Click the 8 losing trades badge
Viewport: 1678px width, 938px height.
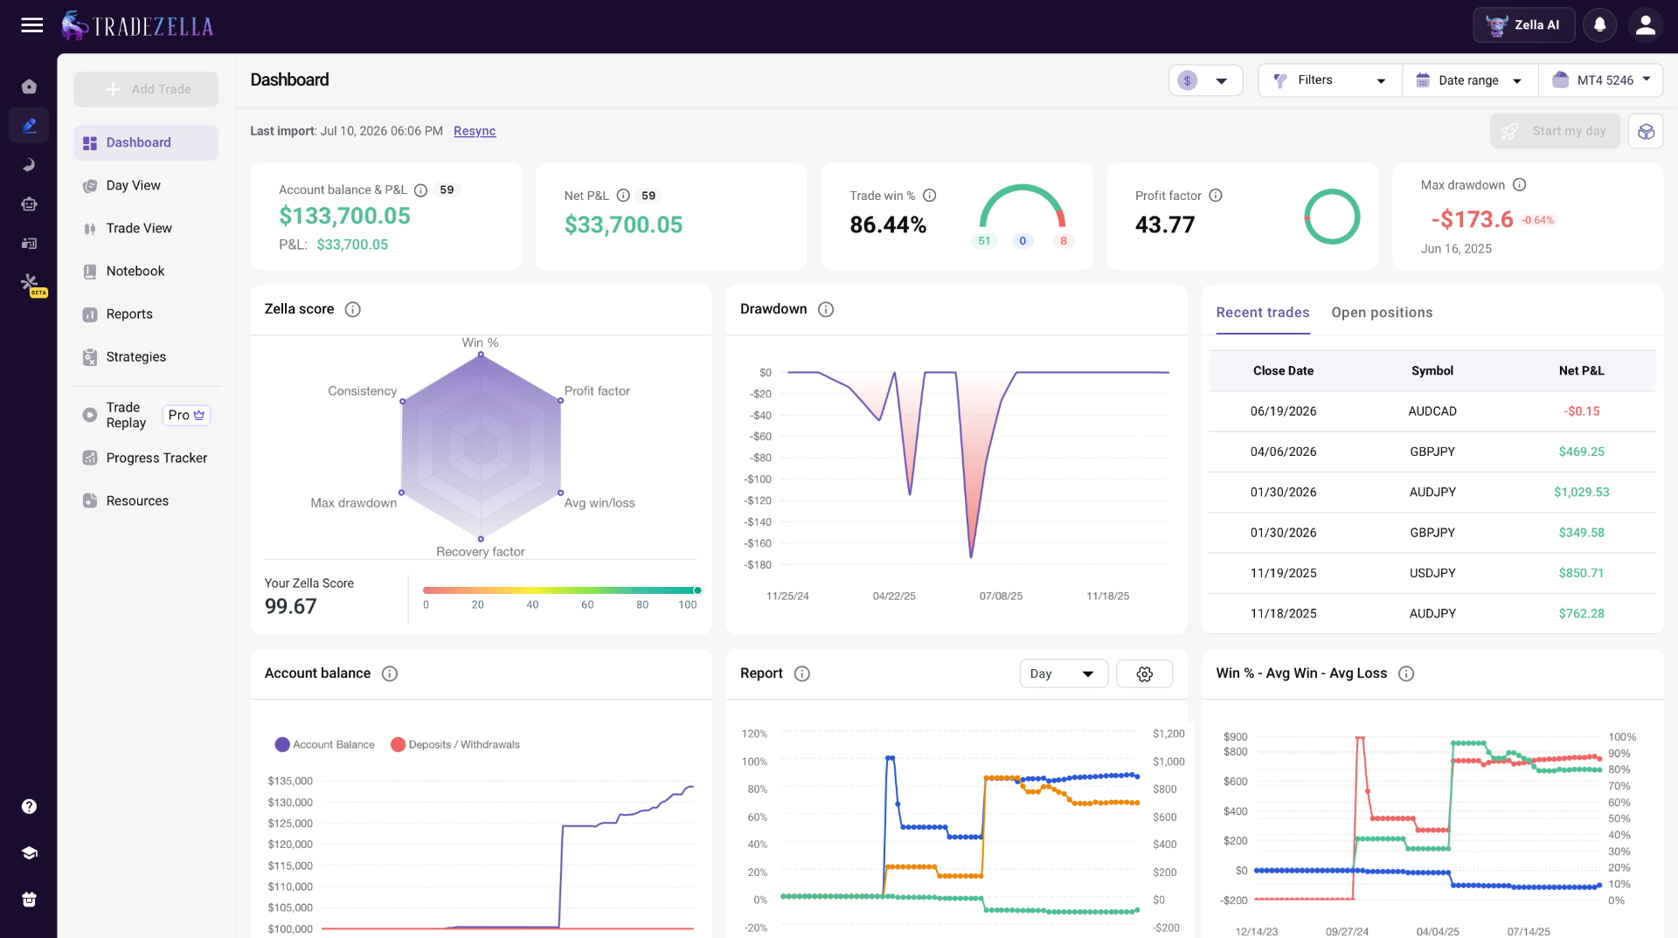pos(1063,241)
